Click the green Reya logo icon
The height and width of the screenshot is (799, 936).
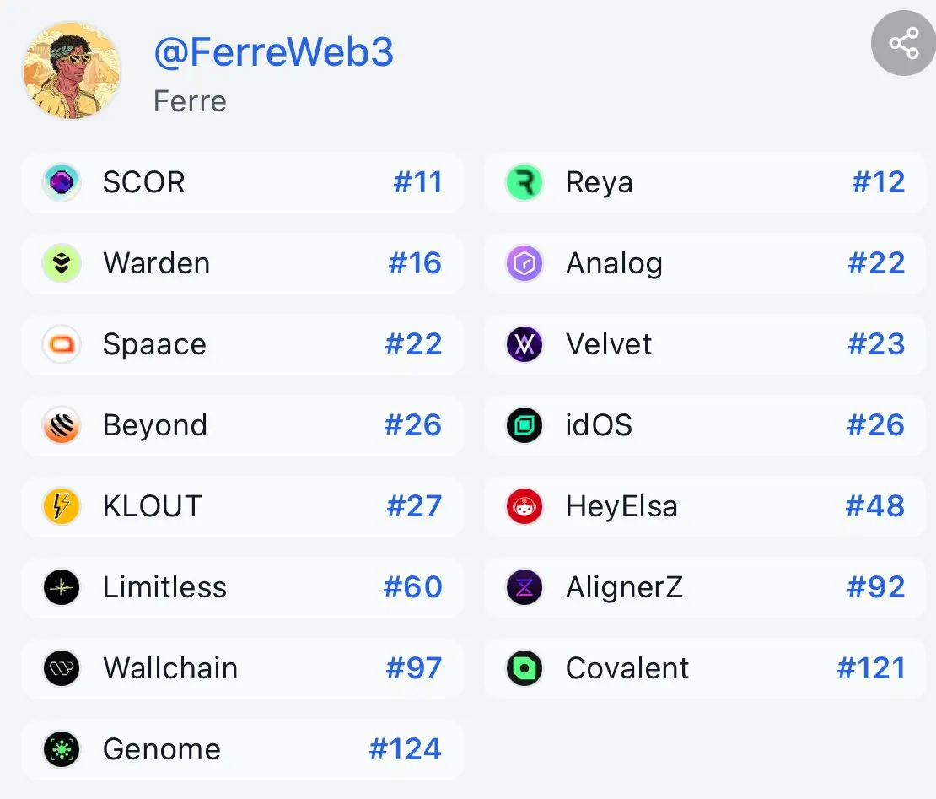click(524, 182)
